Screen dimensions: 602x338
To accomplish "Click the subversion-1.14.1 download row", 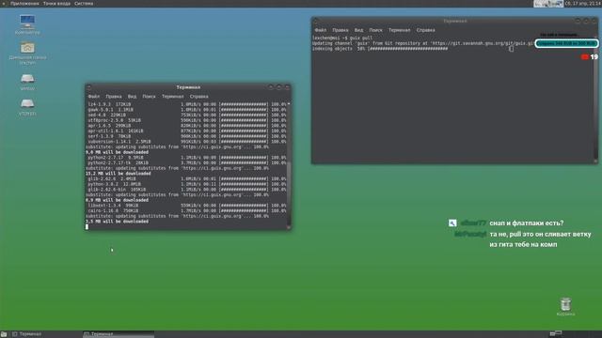I will coord(187,142).
